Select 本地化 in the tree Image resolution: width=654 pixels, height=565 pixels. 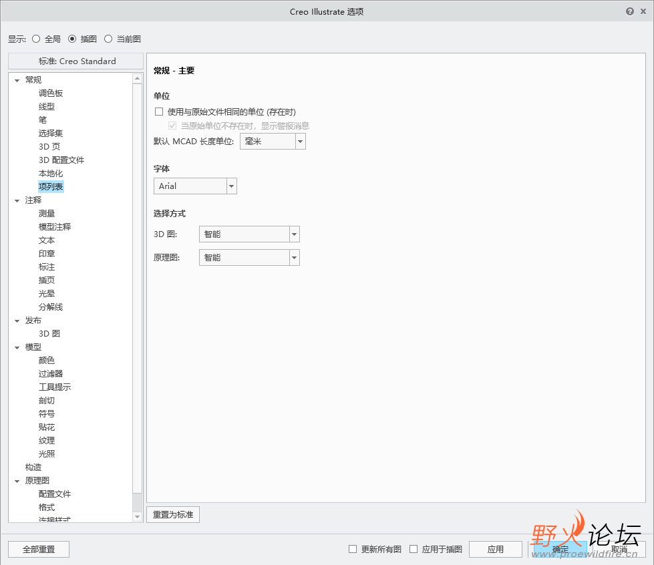tap(51, 173)
